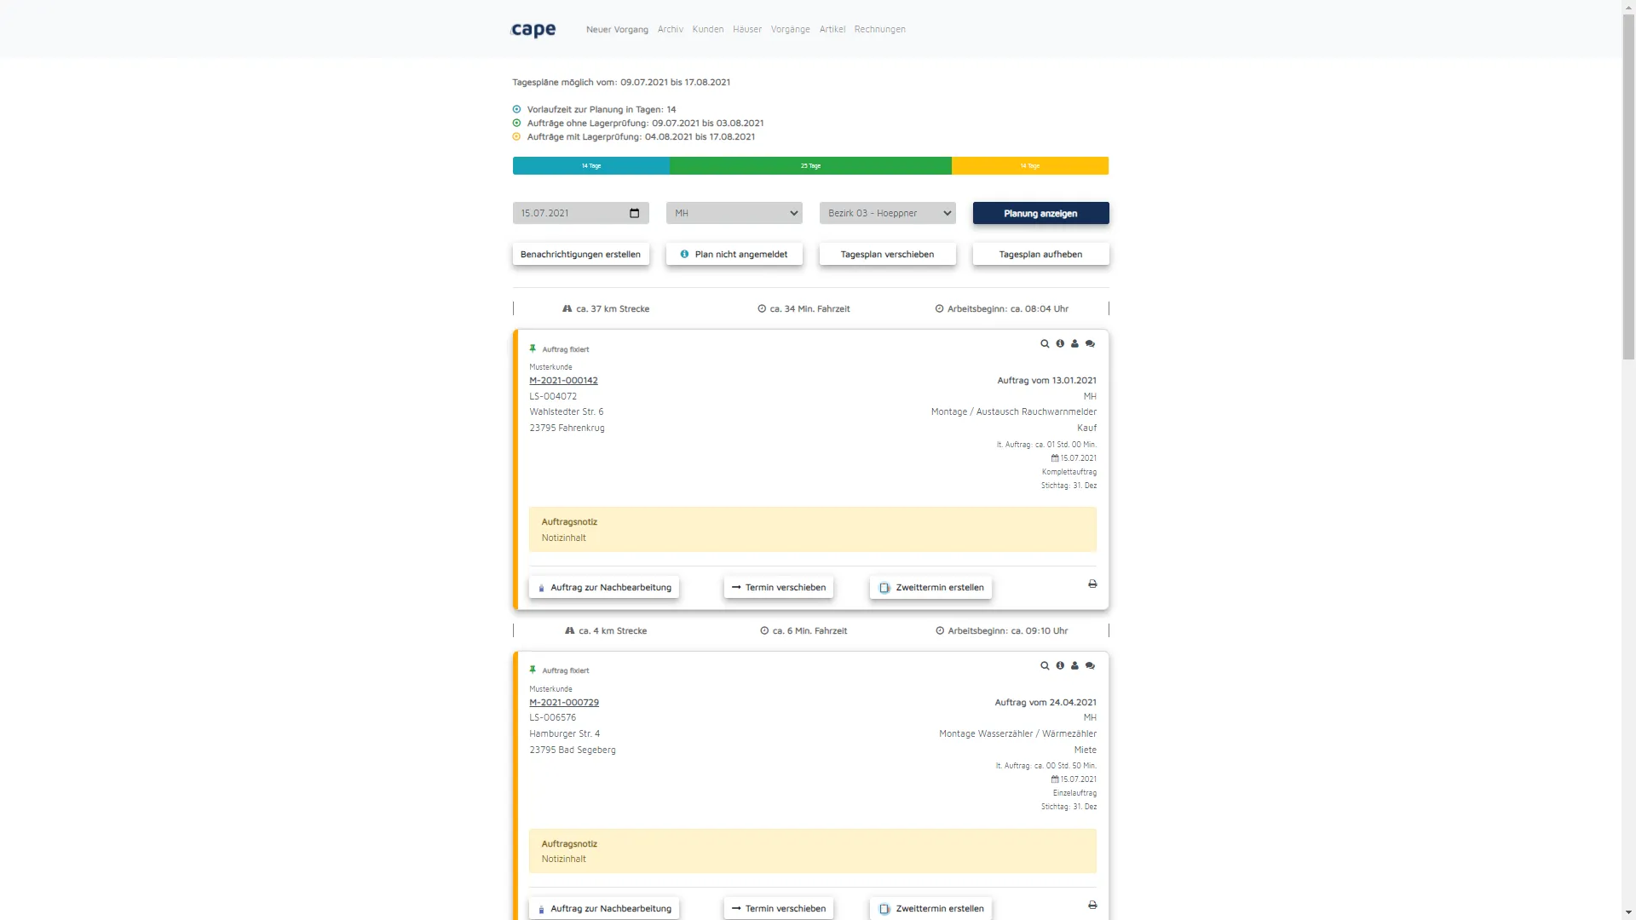Open info icon on order M-2021-000142
The height and width of the screenshot is (920, 1636).
[x=1060, y=344]
